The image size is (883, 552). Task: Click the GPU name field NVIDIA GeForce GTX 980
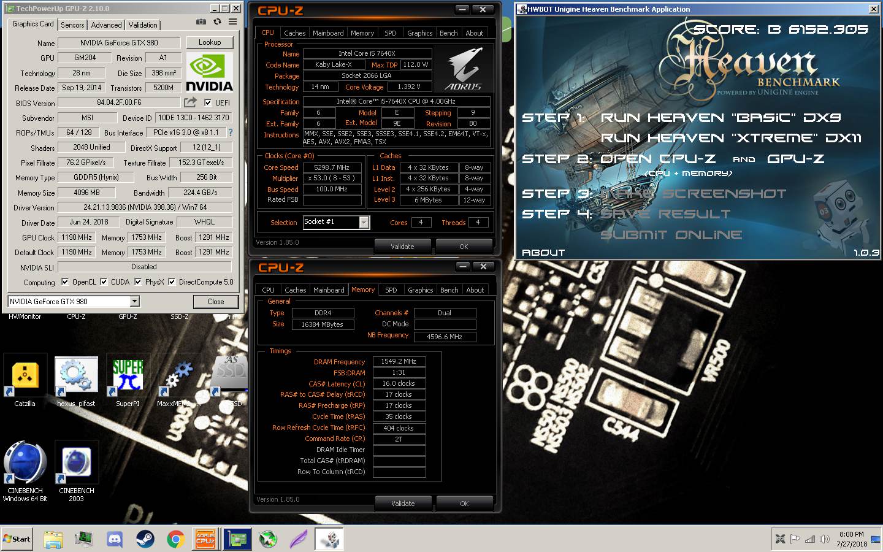tap(119, 43)
